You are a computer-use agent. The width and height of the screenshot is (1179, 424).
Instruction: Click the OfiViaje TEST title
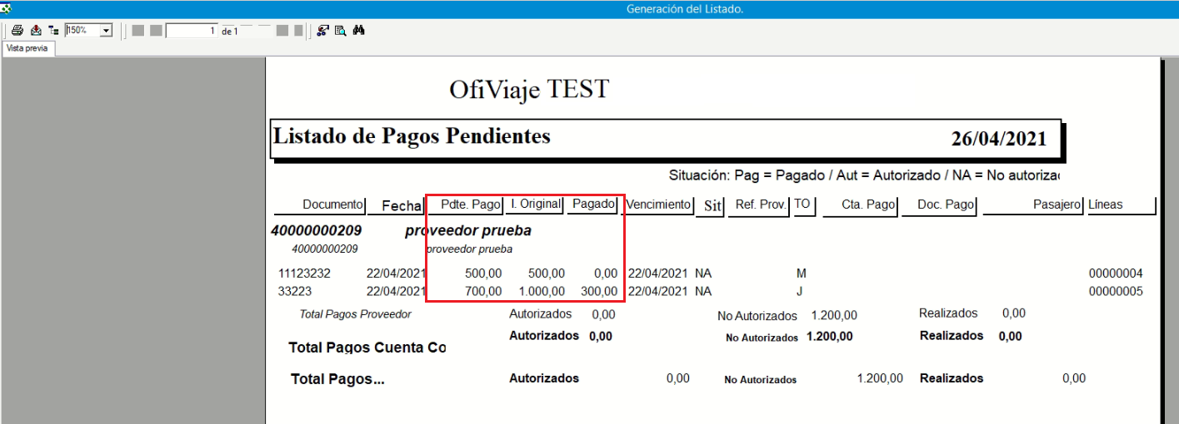tap(529, 88)
